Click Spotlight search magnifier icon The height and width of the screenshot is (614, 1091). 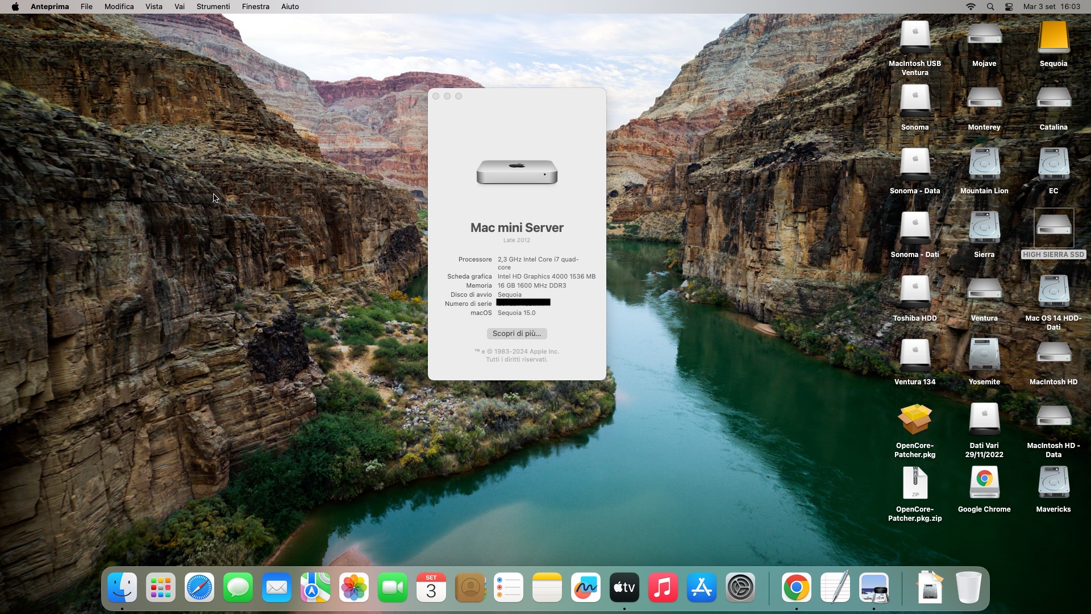[990, 7]
